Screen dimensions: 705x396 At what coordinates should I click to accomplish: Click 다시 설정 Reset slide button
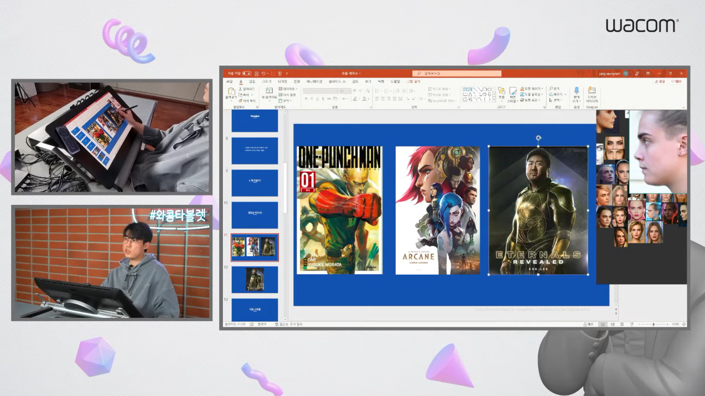click(287, 95)
